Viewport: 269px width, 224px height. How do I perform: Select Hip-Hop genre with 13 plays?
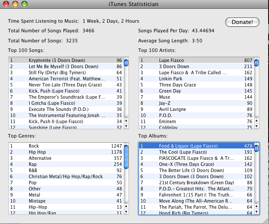point(66,207)
